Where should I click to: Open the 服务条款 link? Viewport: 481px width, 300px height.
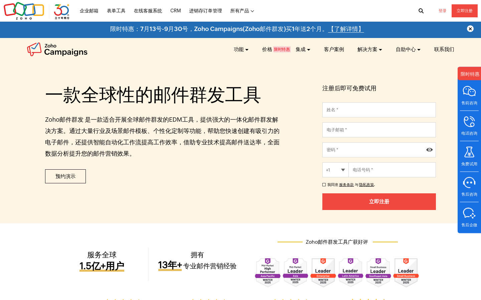click(346, 185)
